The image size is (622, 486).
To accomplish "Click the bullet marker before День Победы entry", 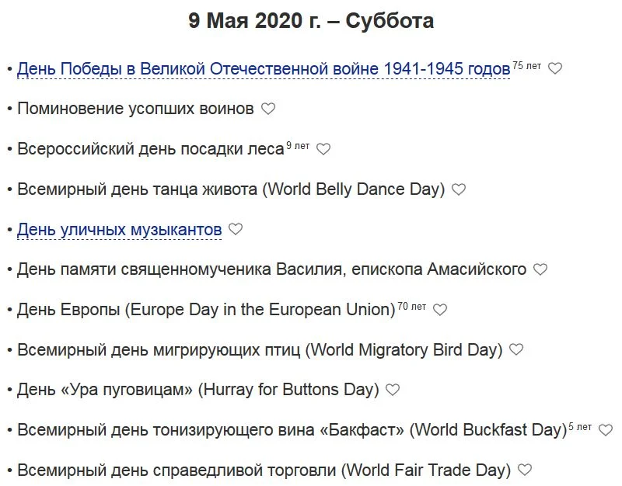I will pyautogui.click(x=9, y=69).
